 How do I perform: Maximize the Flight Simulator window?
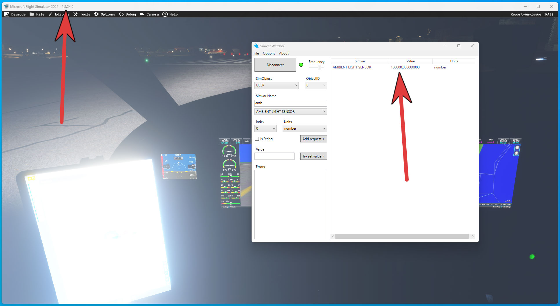[538, 6]
